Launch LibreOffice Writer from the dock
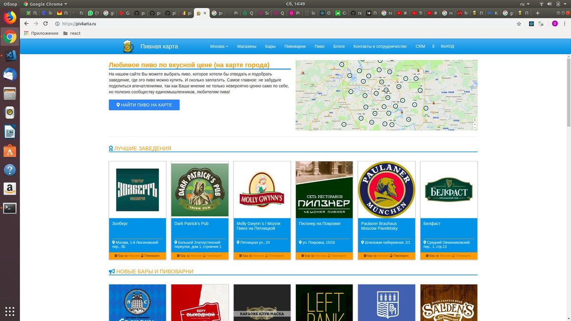The width and height of the screenshot is (571, 321). 10,132
